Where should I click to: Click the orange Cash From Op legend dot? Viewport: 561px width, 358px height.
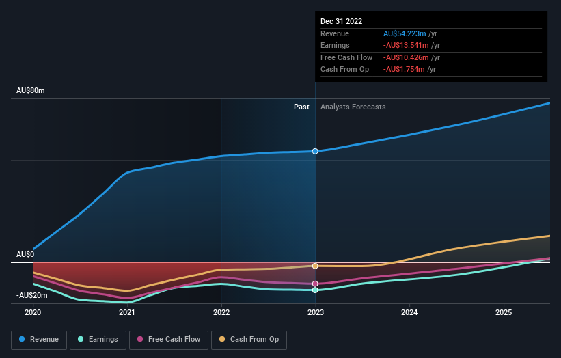point(222,339)
